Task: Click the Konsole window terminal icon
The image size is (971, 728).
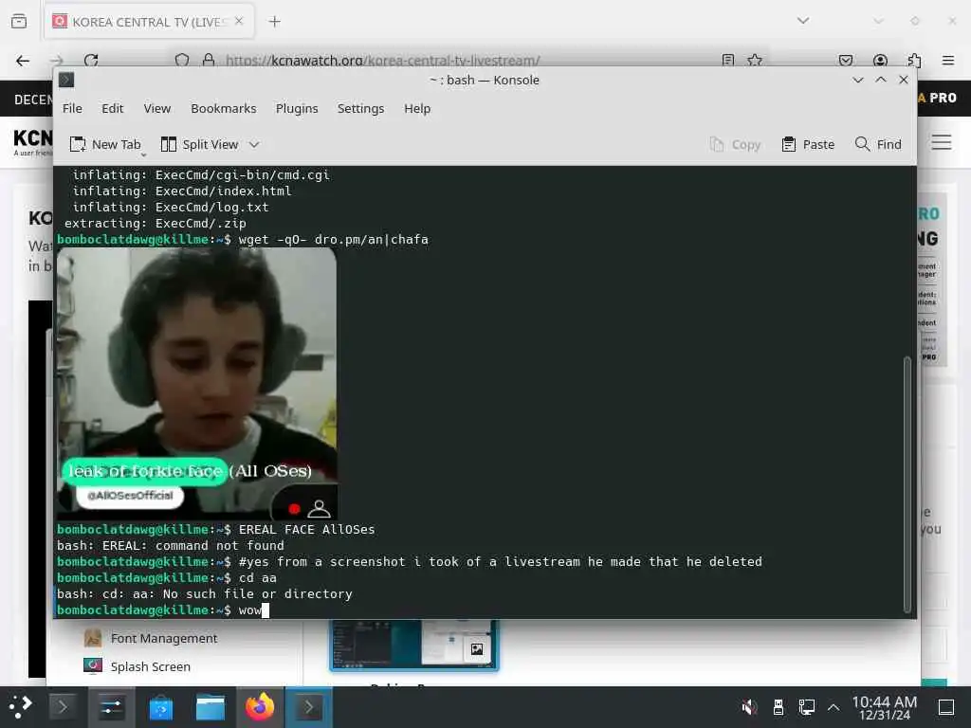Action: 66,80
